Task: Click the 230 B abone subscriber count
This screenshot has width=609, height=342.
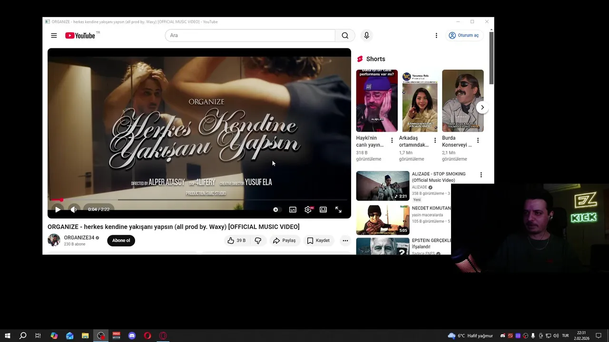Action: (x=75, y=244)
